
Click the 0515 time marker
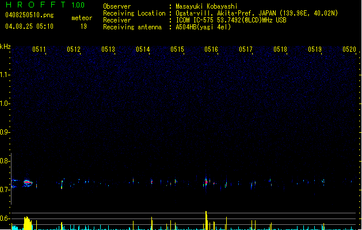point(177,49)
